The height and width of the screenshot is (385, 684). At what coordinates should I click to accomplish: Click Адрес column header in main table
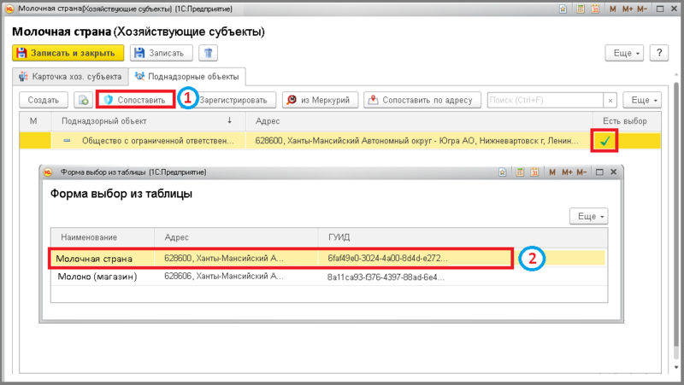419,121
